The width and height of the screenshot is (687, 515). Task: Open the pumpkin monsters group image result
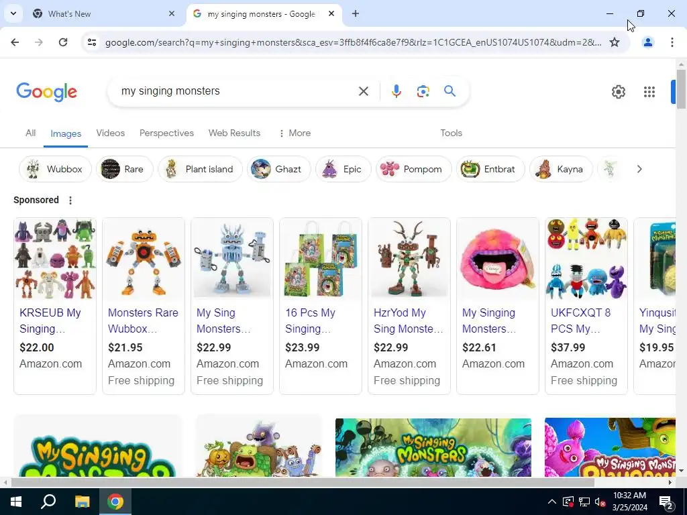pos(259,447)
